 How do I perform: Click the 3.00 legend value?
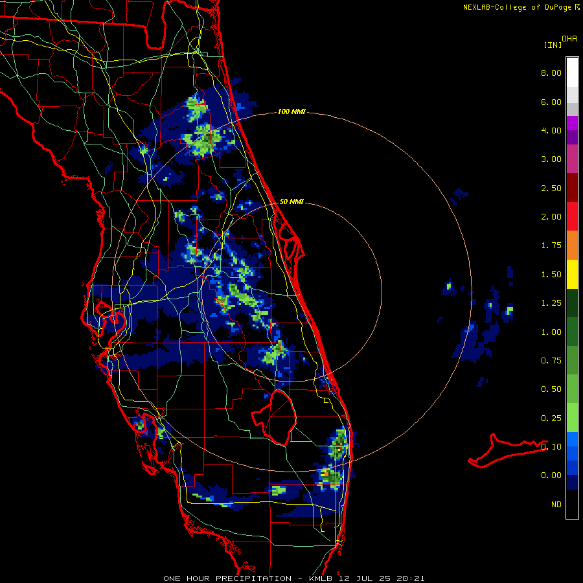(551, 159)
